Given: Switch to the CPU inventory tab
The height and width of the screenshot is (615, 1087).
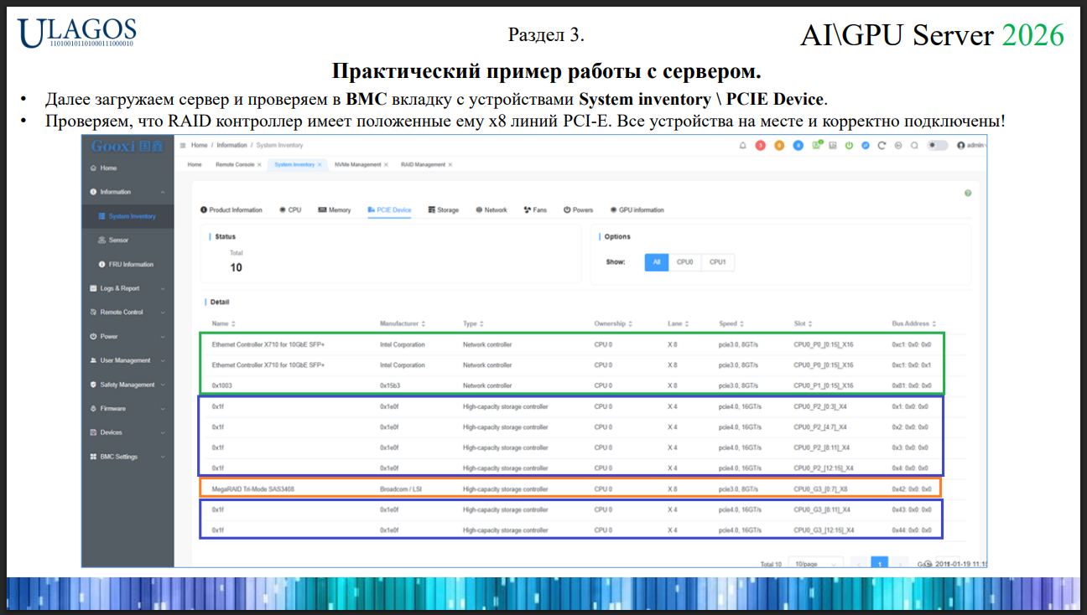Looking at the screenshot, I should pos(290,209).
